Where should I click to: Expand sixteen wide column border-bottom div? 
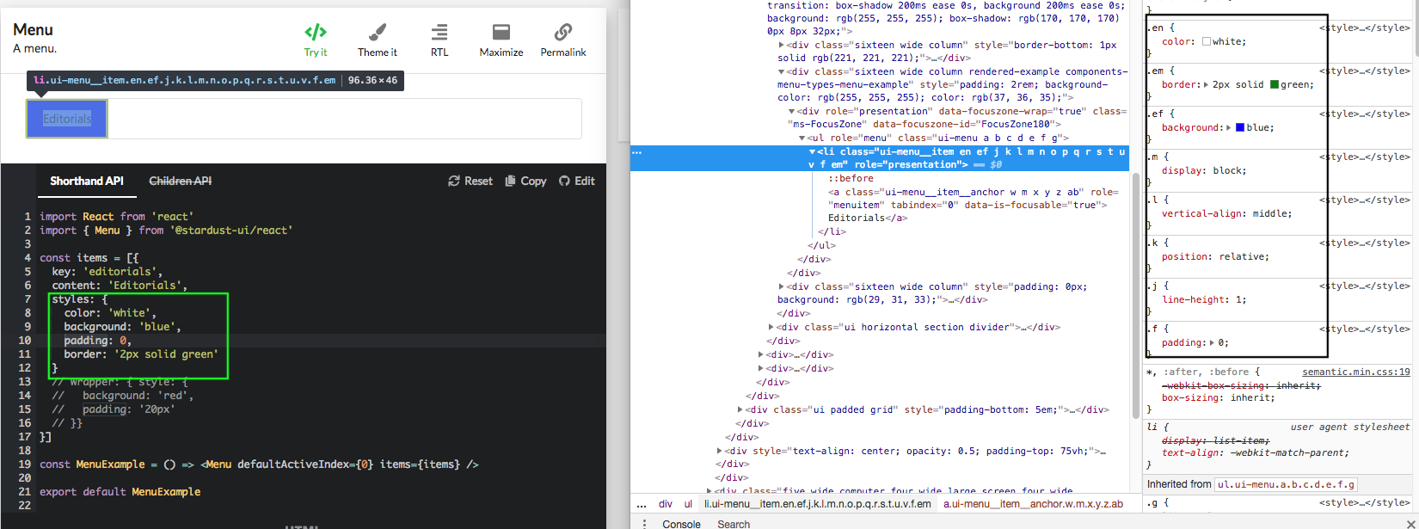pyautogui.click(x=781, y=45)
